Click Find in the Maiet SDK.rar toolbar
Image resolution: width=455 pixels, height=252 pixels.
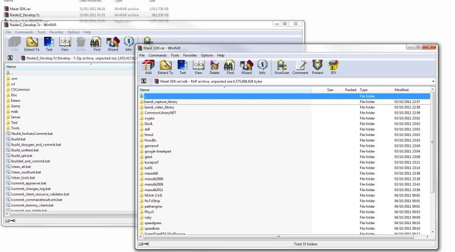click(x=230, y=67)
